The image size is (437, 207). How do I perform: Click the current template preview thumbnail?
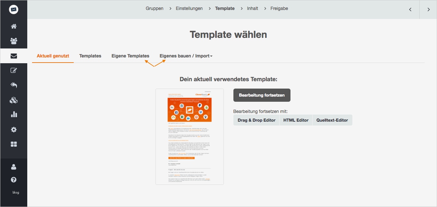[189, 136]
